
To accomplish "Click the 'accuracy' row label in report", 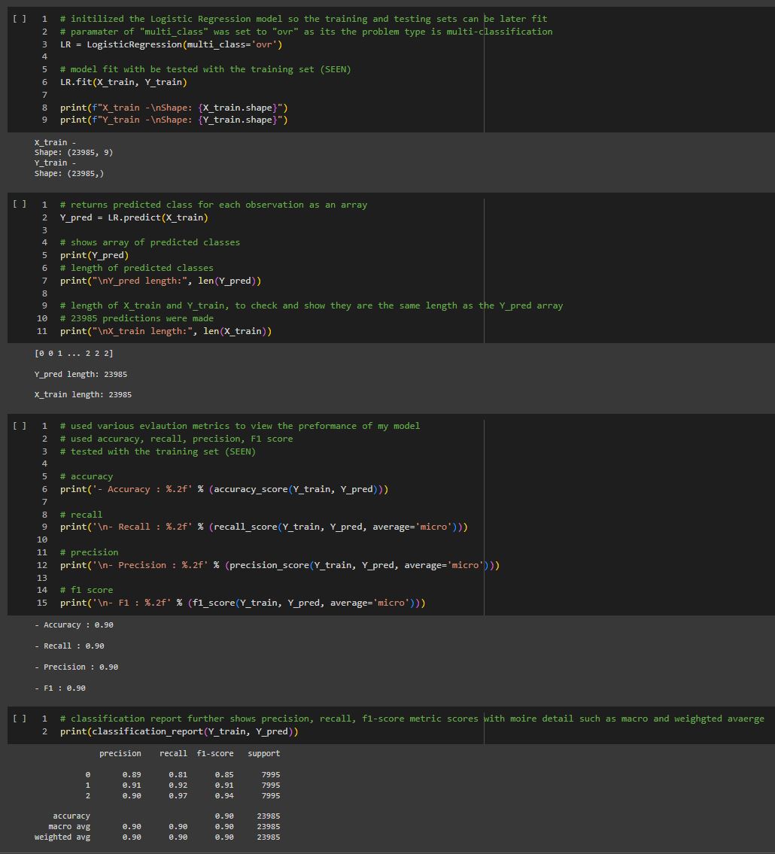I will tap(71, 816).
